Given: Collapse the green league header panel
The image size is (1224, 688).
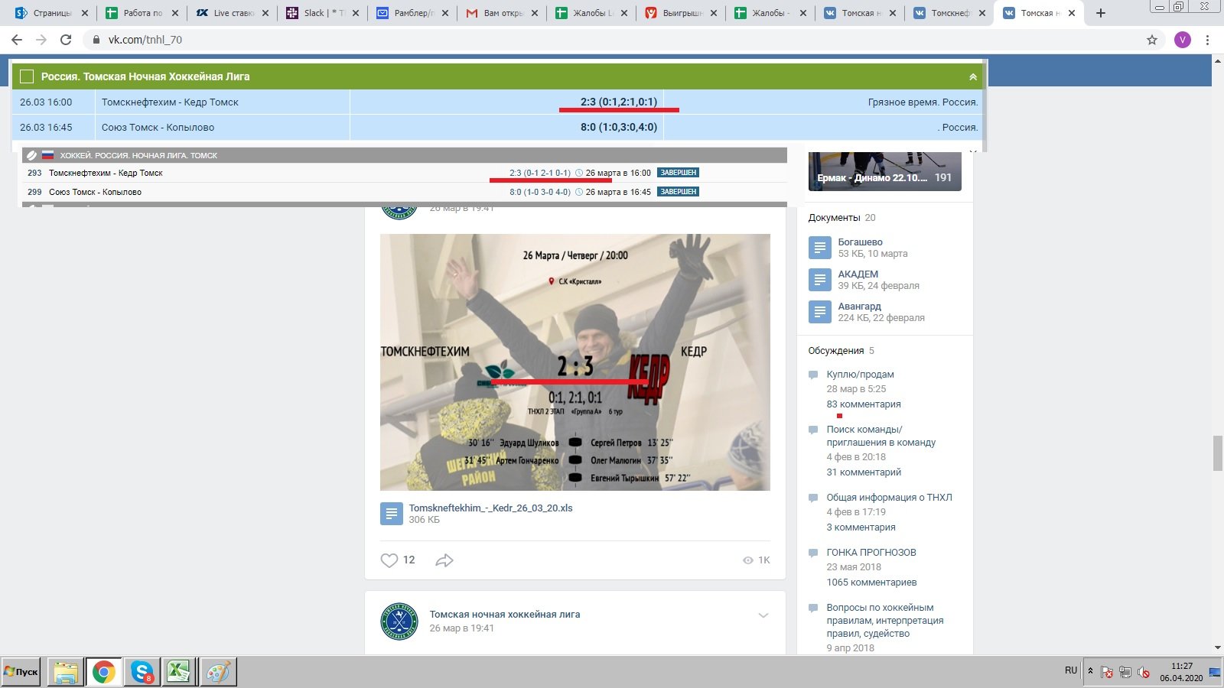Looking at the screenshot, I should (x=972, y=76).
